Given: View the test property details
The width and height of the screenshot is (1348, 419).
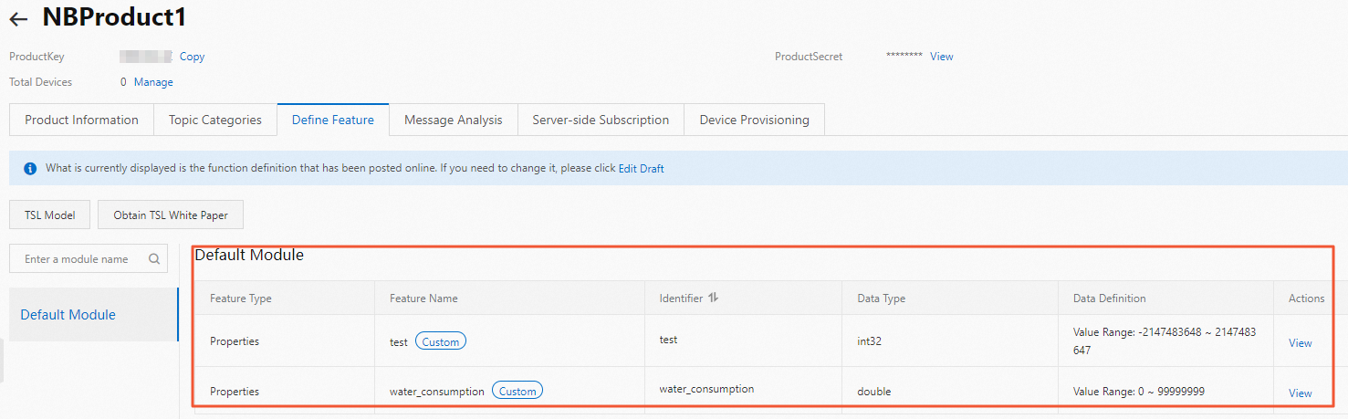Looking at the screenshot, I should point(1300,343).
